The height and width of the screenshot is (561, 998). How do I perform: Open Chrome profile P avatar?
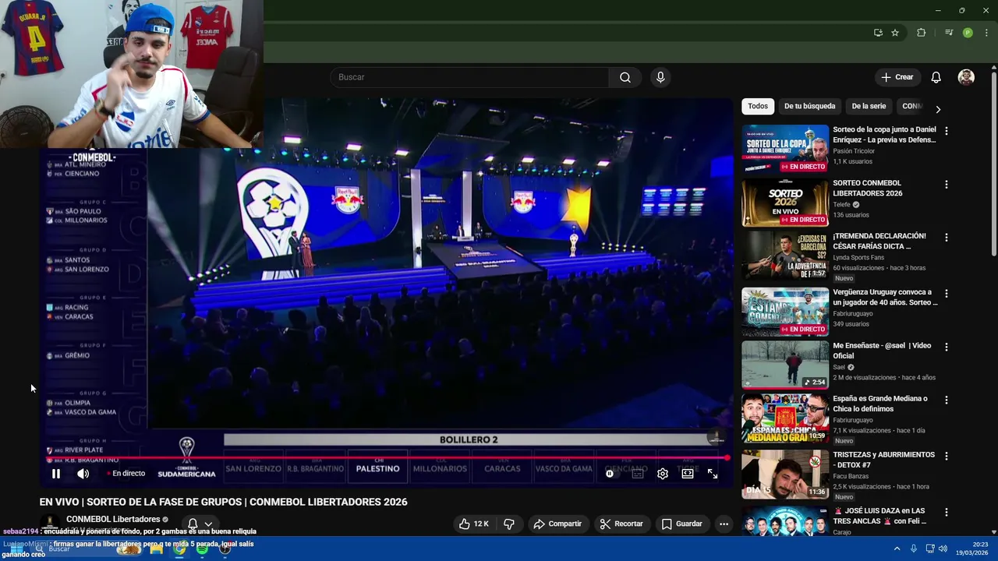(x=968, y=33)
